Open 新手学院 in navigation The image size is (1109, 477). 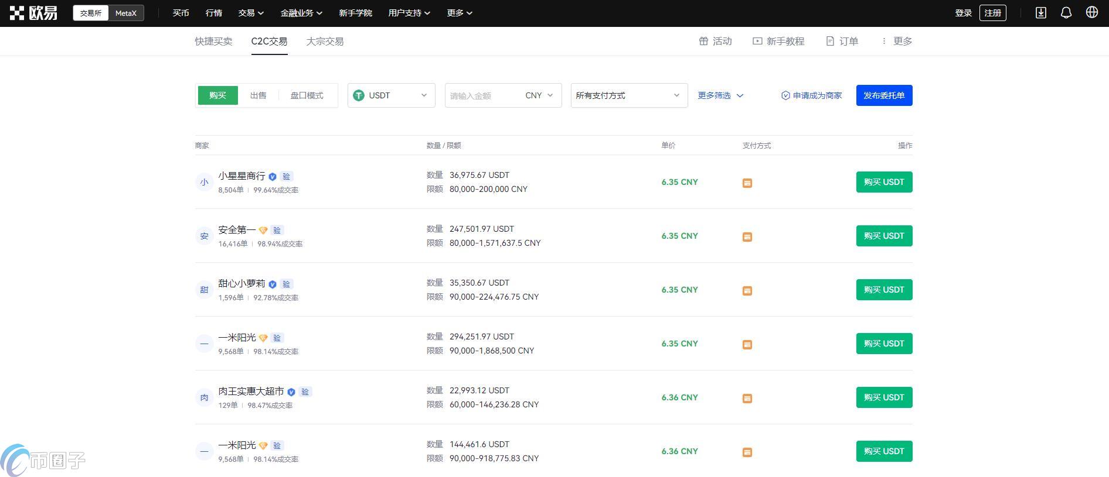[x=356, y=13]
